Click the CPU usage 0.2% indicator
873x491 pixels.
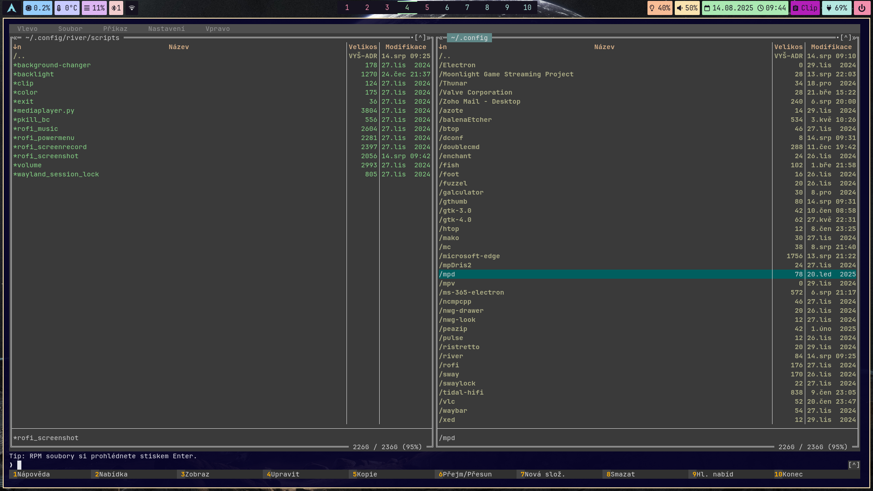(37, 8)
